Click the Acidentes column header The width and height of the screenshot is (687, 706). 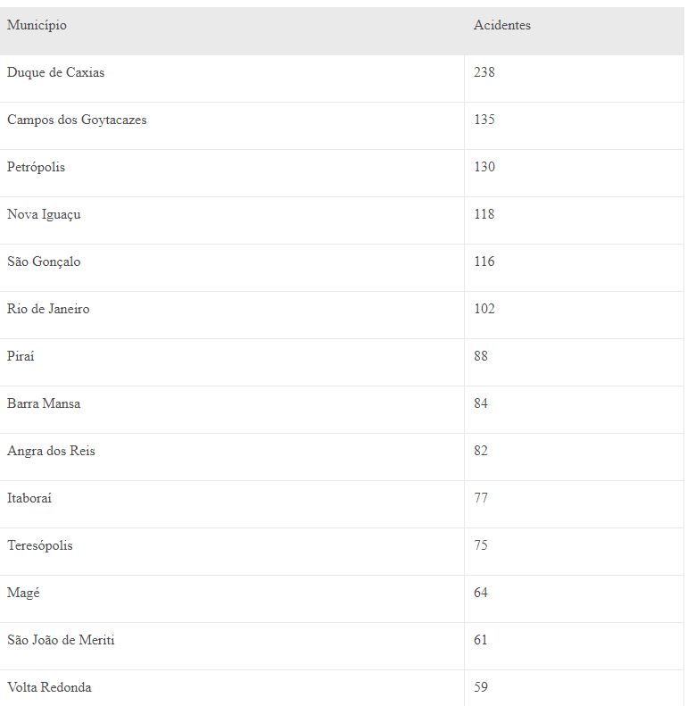502,25
